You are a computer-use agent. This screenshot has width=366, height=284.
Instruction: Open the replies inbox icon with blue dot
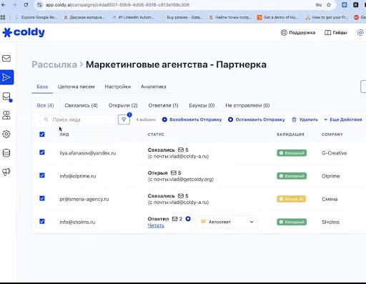pos(6,97)
